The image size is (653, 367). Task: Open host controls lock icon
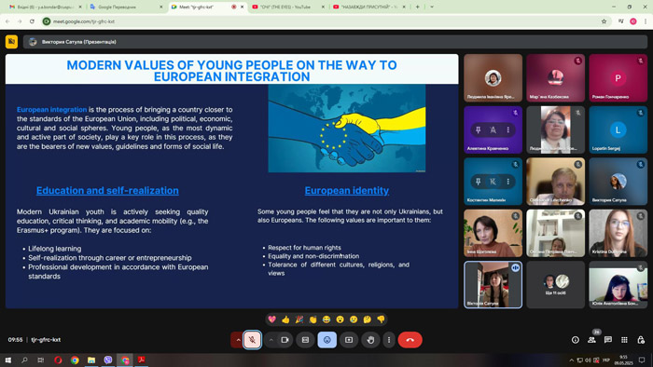[x=641, y=340]
